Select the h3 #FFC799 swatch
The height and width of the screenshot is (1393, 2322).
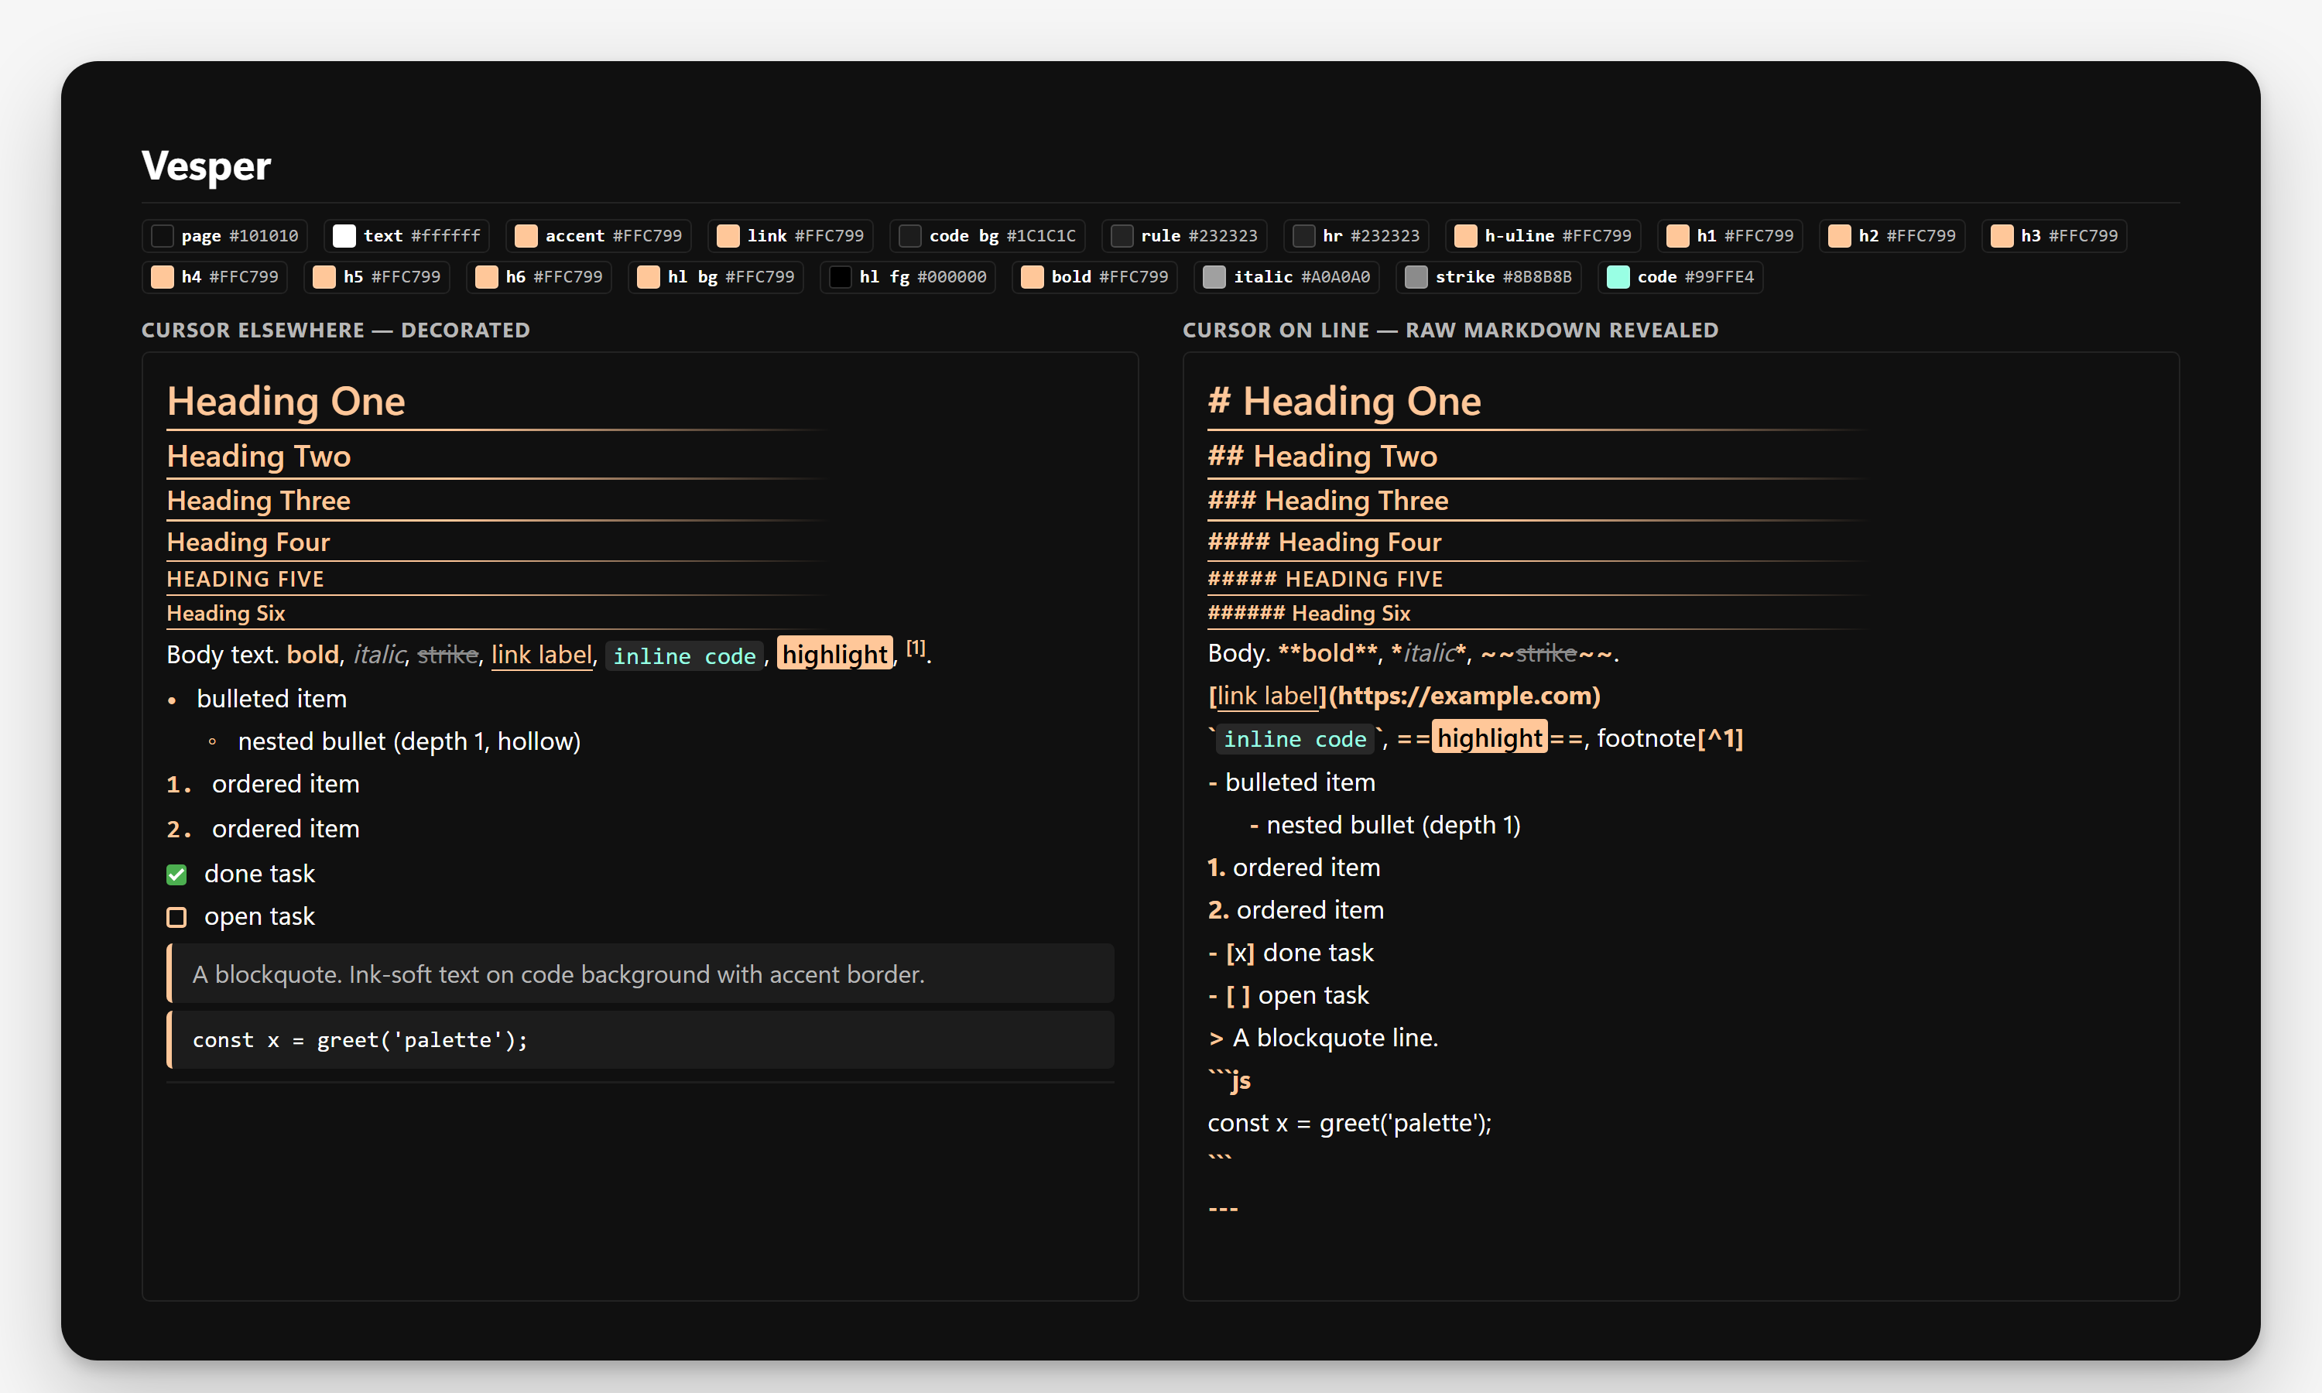[x=2053, y=235]
